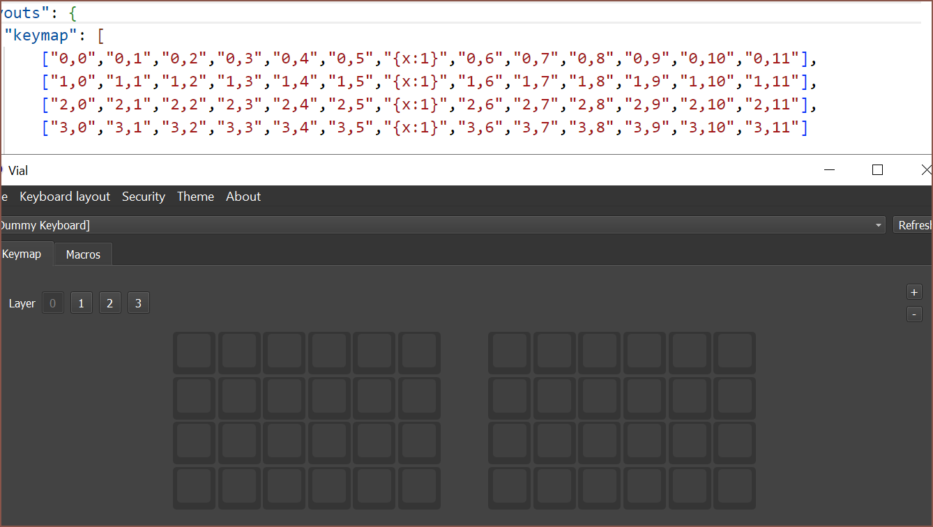The width and height of the screenshot is (933, 527).
Task: Click the minus zoom-out button
Action: tap(914, 314)
